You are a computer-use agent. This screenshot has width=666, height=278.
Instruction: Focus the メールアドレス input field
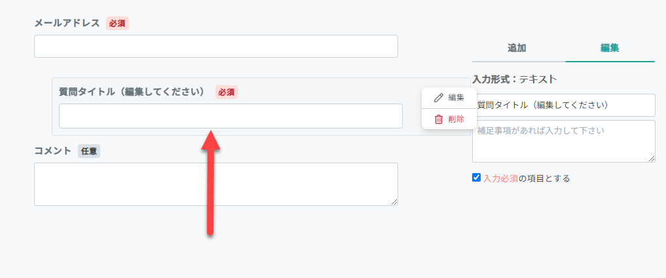[215, 47]
